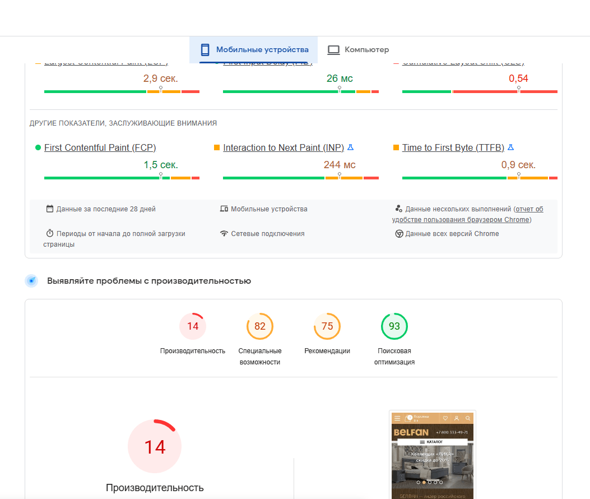Click the experimental flask icon next to INP

350,147
